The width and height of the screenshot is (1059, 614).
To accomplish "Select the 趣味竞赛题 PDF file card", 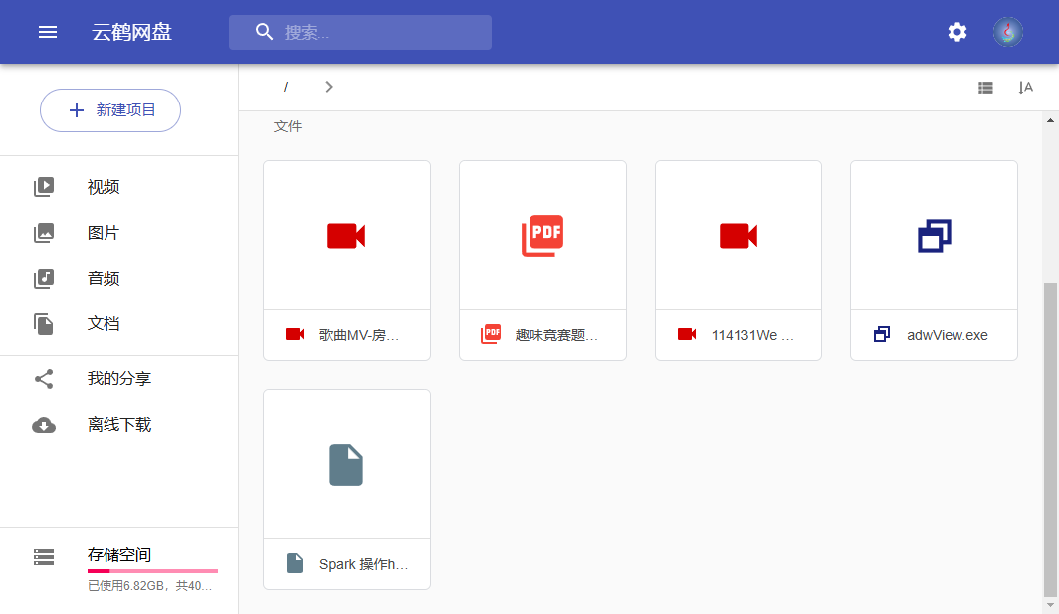I will pos(542,259).
